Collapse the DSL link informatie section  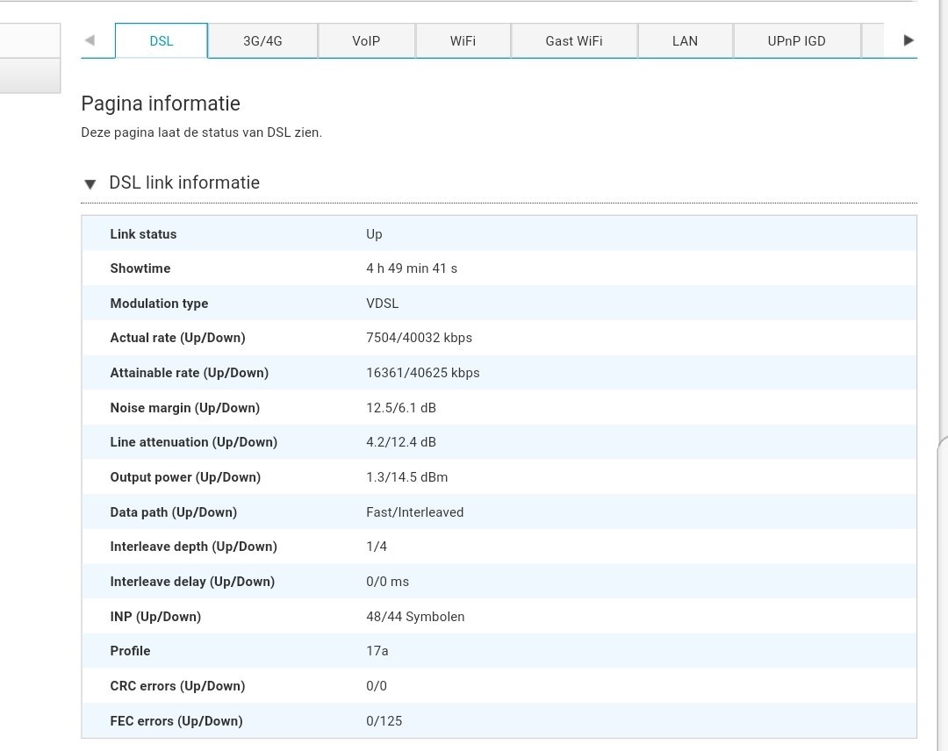pos(90,183)
